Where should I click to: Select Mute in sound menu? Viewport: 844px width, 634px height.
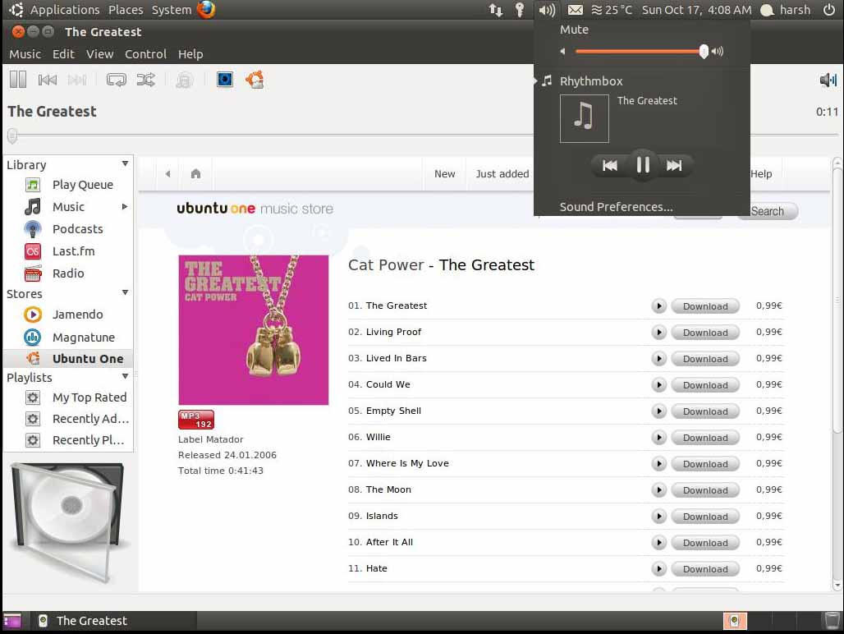pos(575,30)
